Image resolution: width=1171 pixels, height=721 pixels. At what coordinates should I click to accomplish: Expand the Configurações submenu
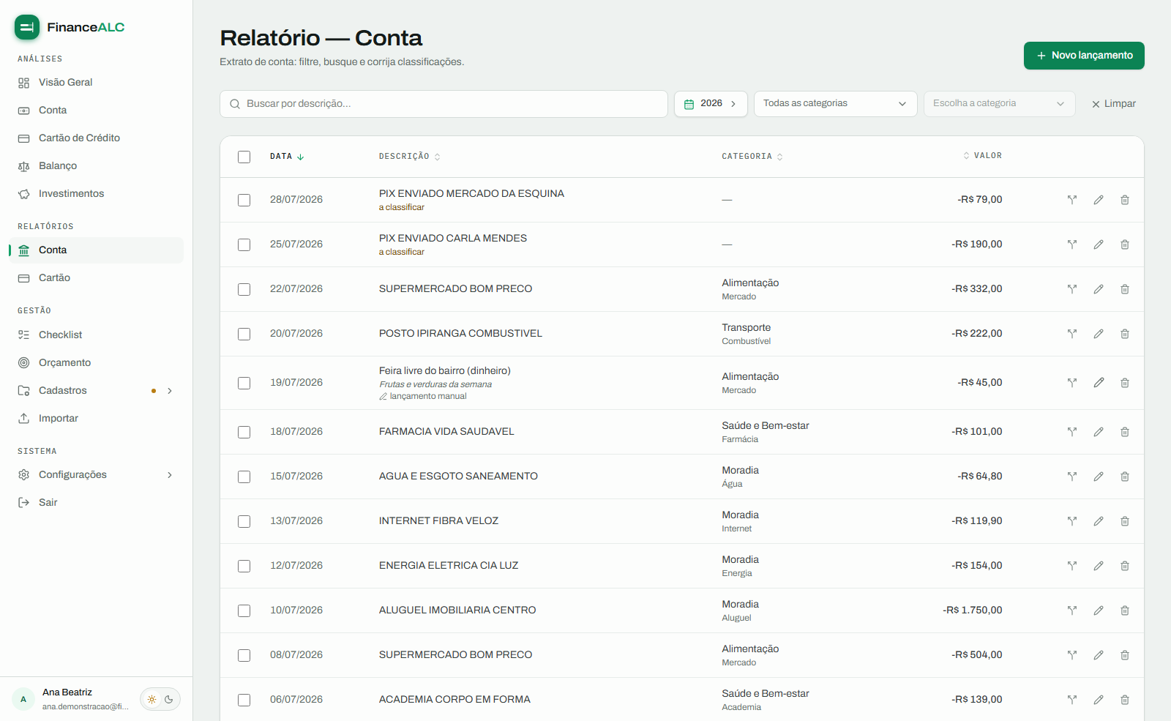(170, 475)
